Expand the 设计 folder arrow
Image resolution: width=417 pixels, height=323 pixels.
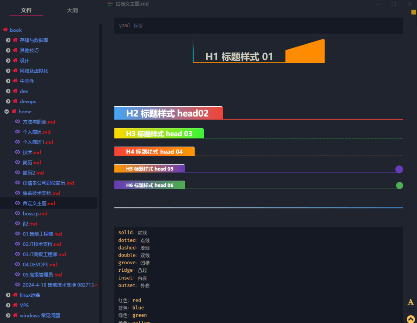8,61
